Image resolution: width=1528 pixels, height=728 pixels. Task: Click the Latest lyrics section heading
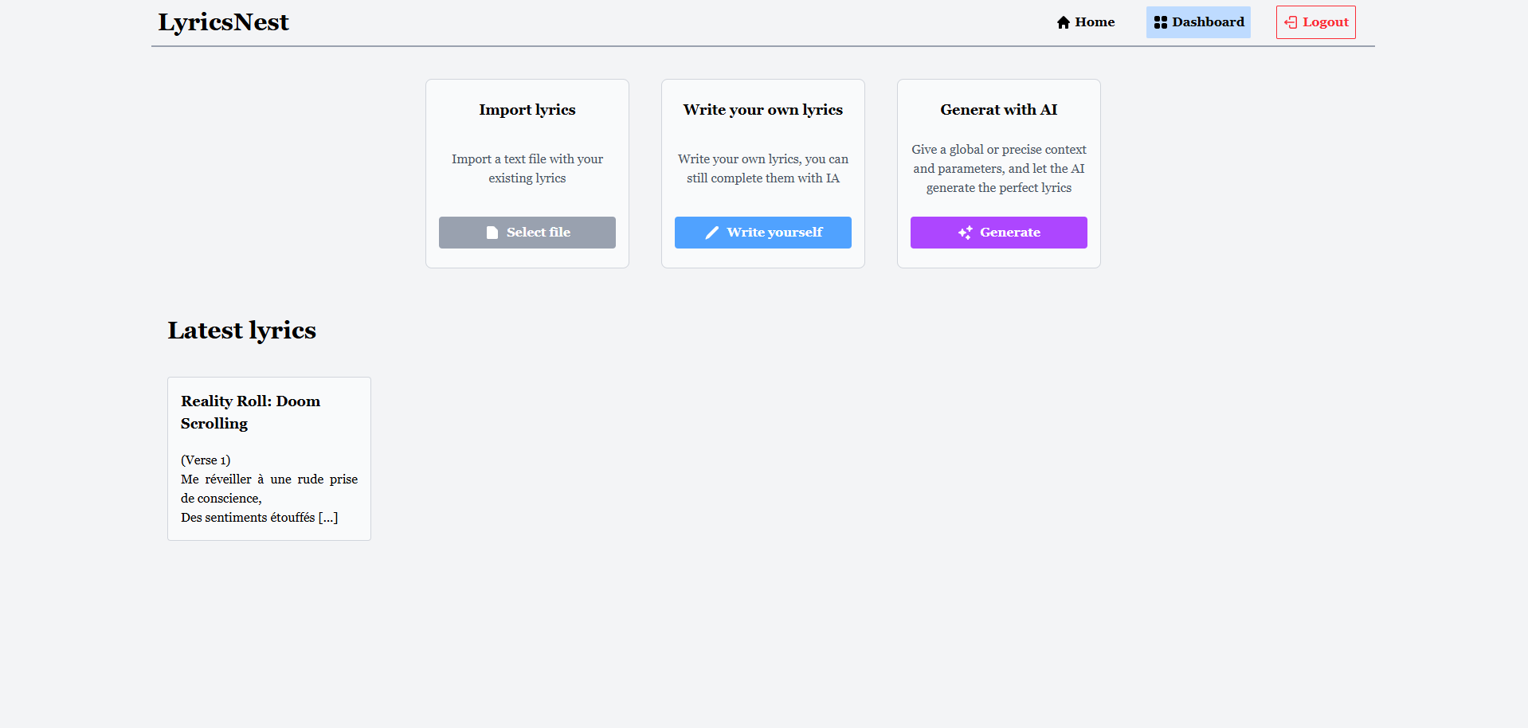[x=241, y=330]
